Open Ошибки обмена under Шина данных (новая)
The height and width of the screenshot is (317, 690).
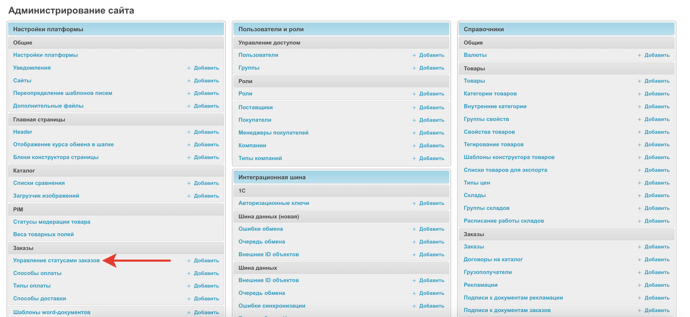[260, 229]
